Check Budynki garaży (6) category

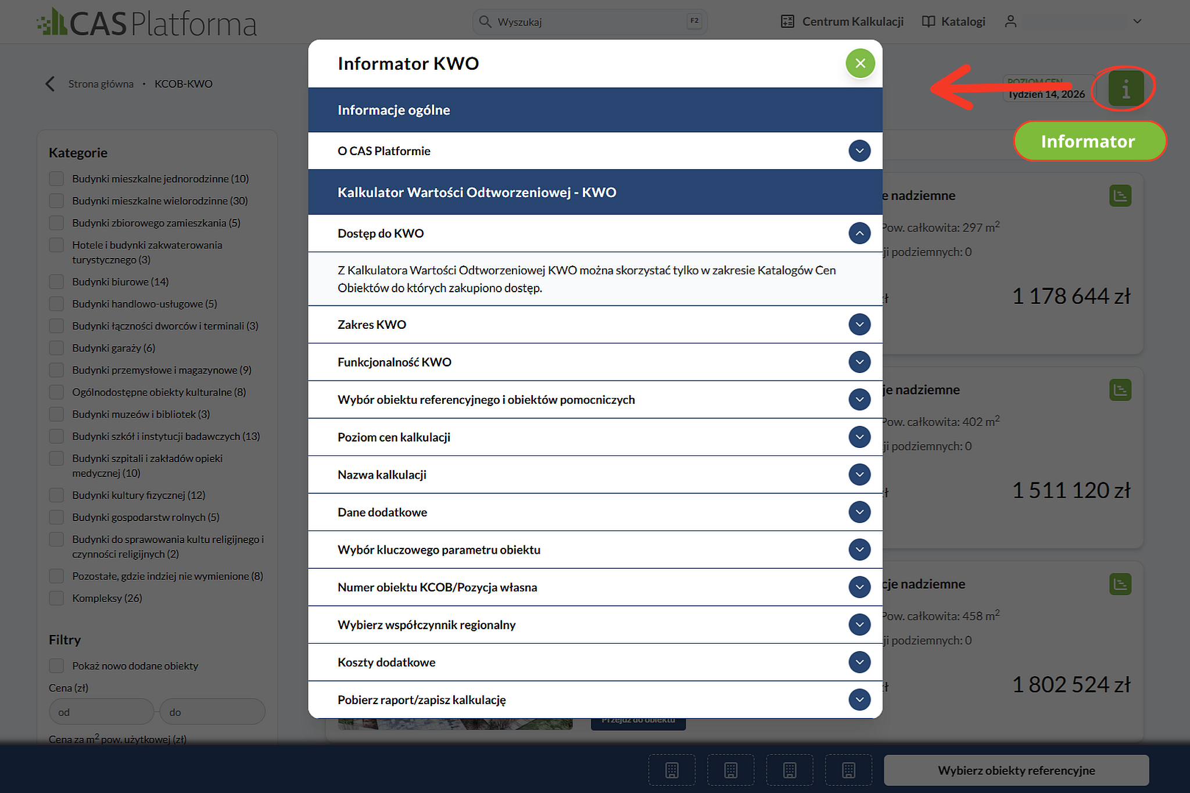click(56, 348)
